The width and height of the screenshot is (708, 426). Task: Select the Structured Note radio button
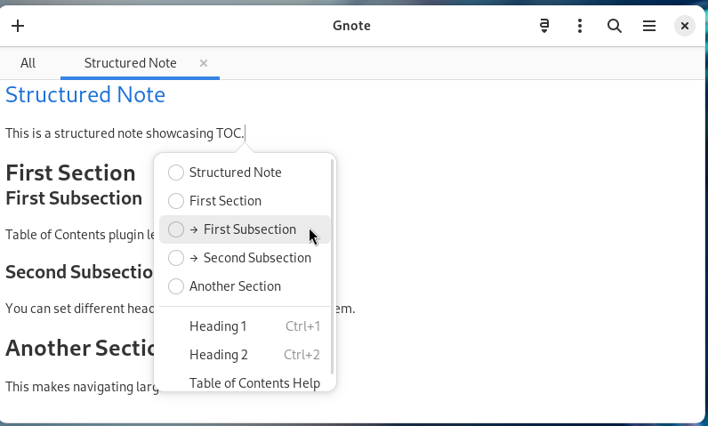176,173
